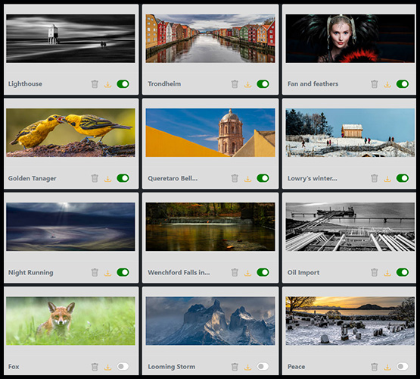This screenshot has height=379, width=420.
Task: Enable the Fox toggle switch
Action: [123, 366]
